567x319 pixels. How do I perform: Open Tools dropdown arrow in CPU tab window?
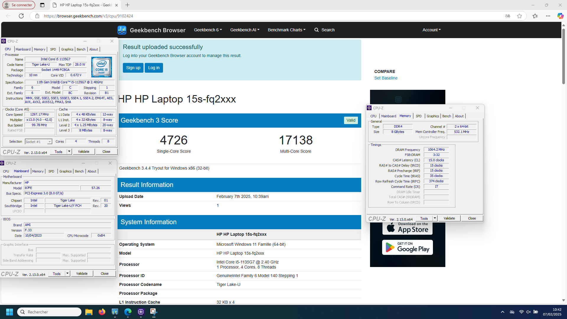click(x=69, y=152)
